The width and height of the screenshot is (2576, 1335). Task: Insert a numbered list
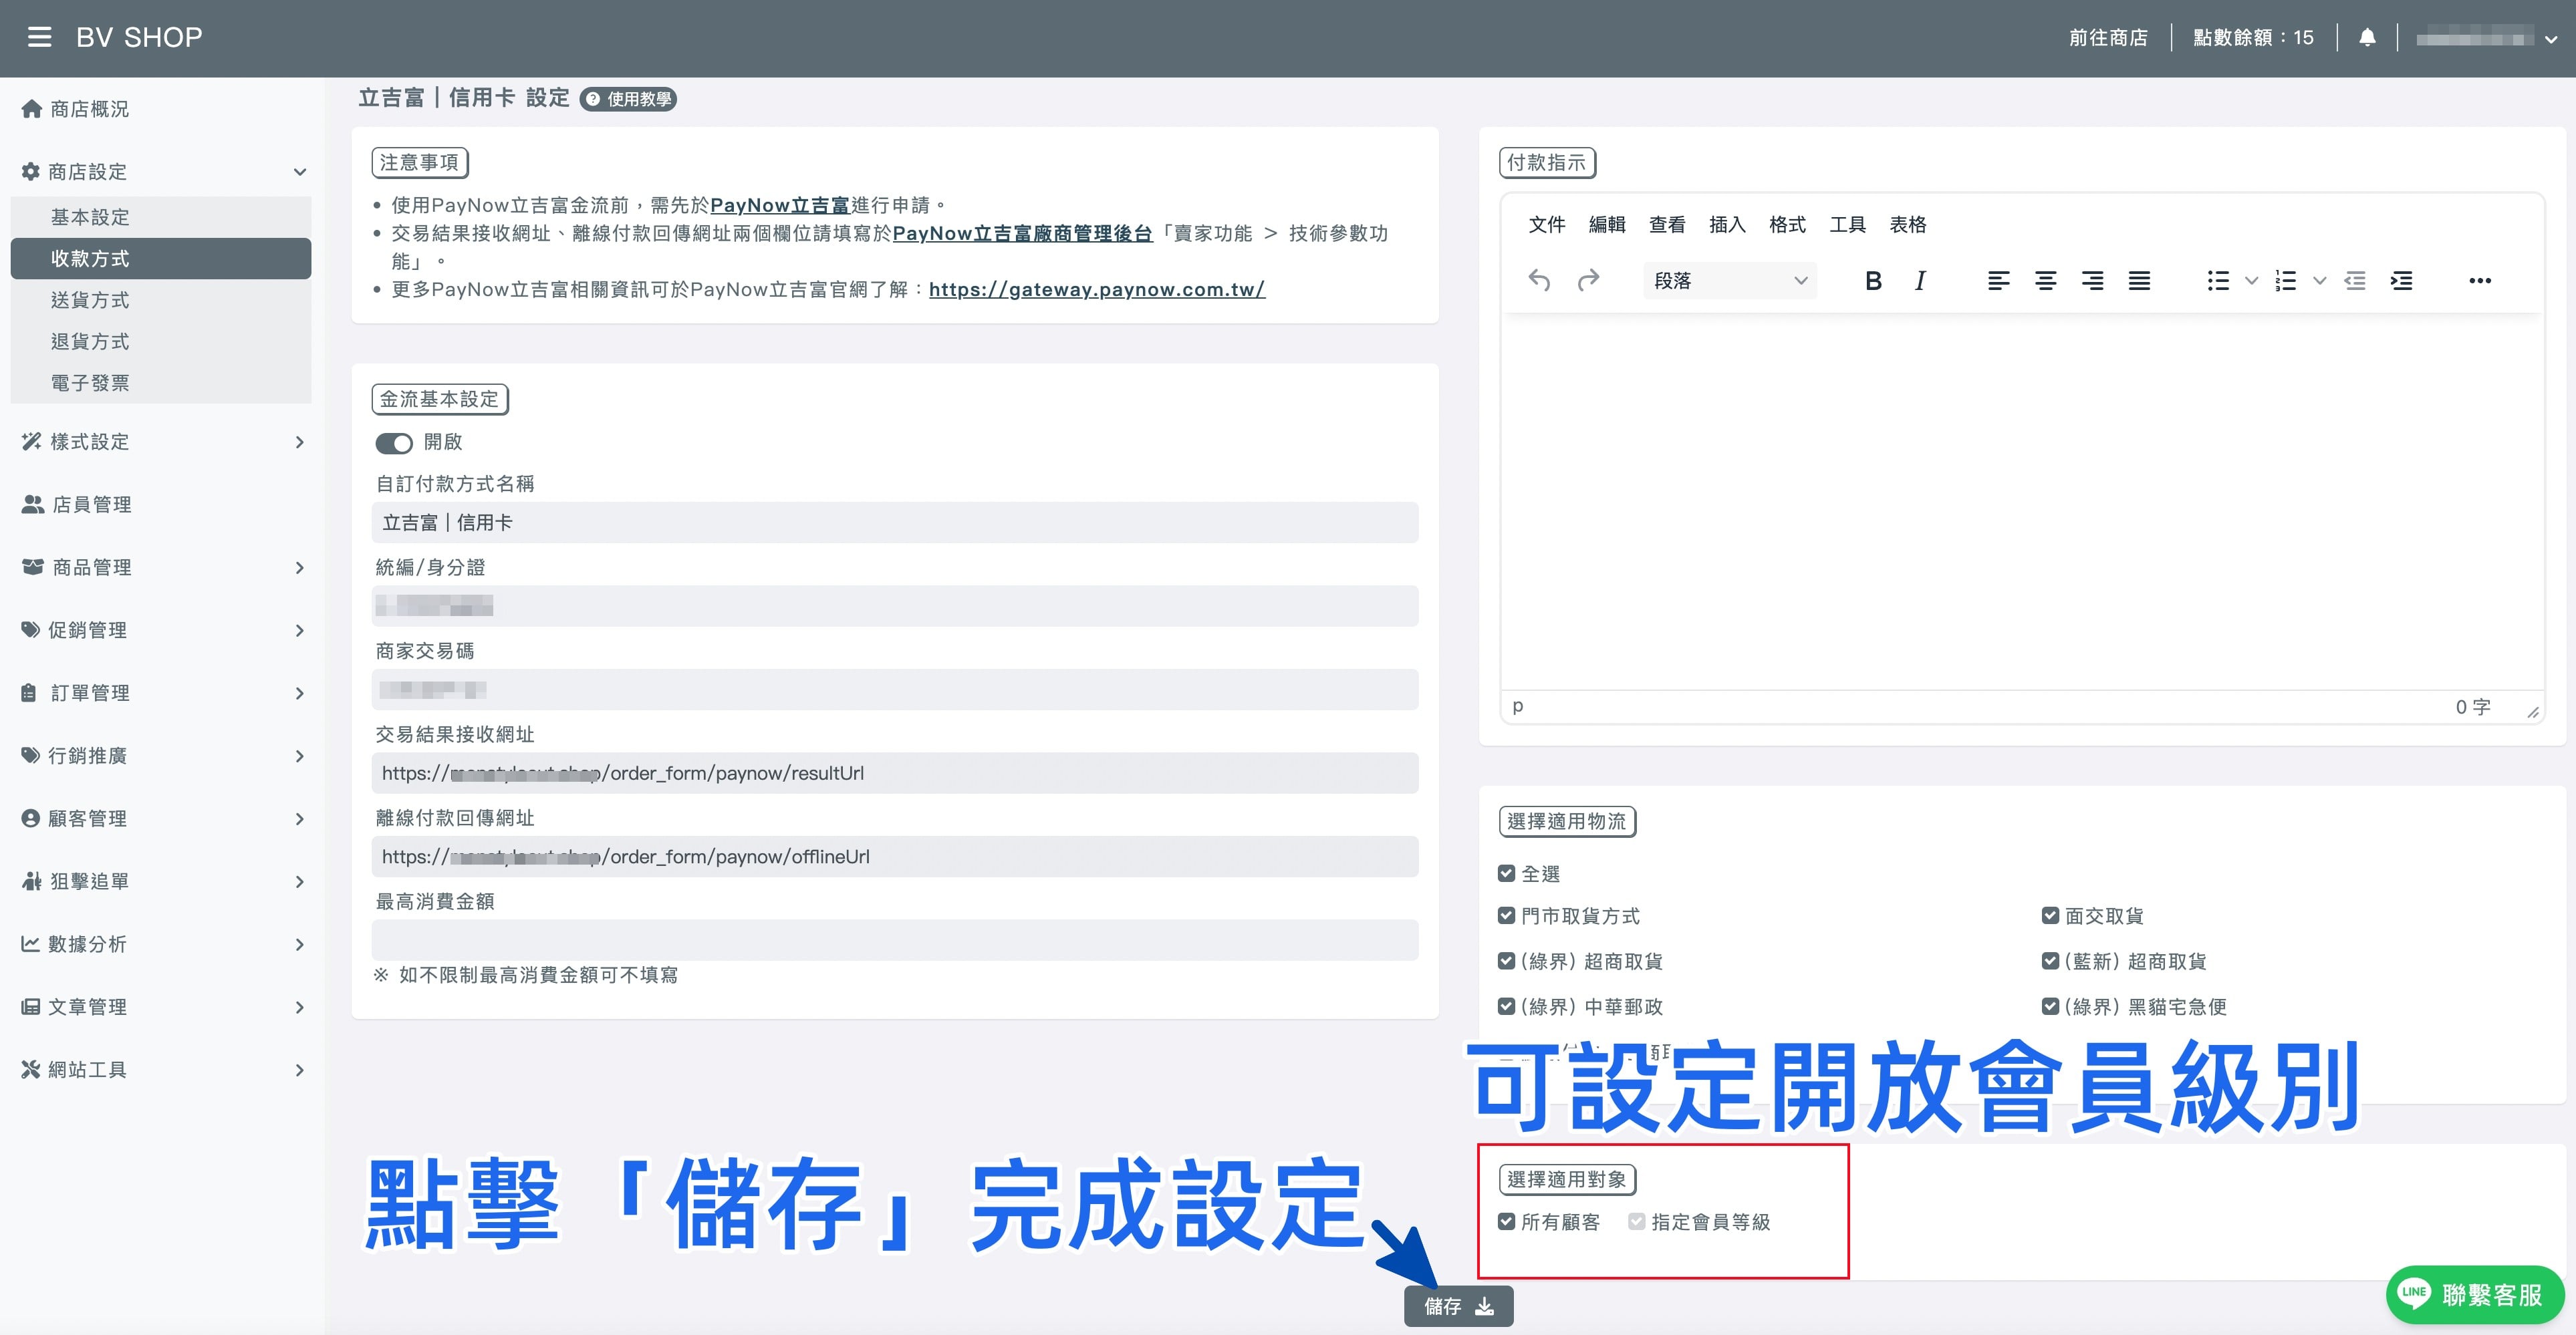(2285, 281)
